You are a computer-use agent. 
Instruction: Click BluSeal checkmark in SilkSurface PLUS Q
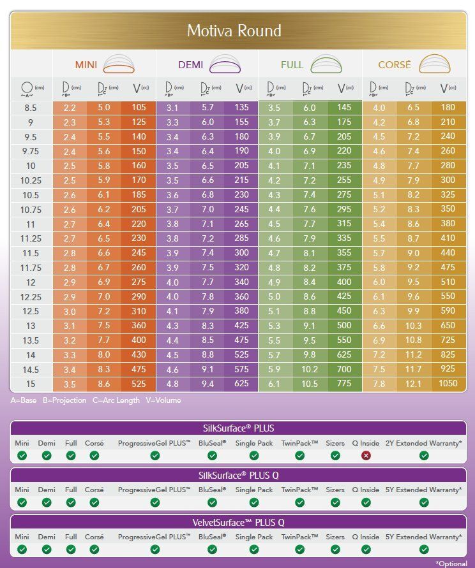[x=212, y=502]
